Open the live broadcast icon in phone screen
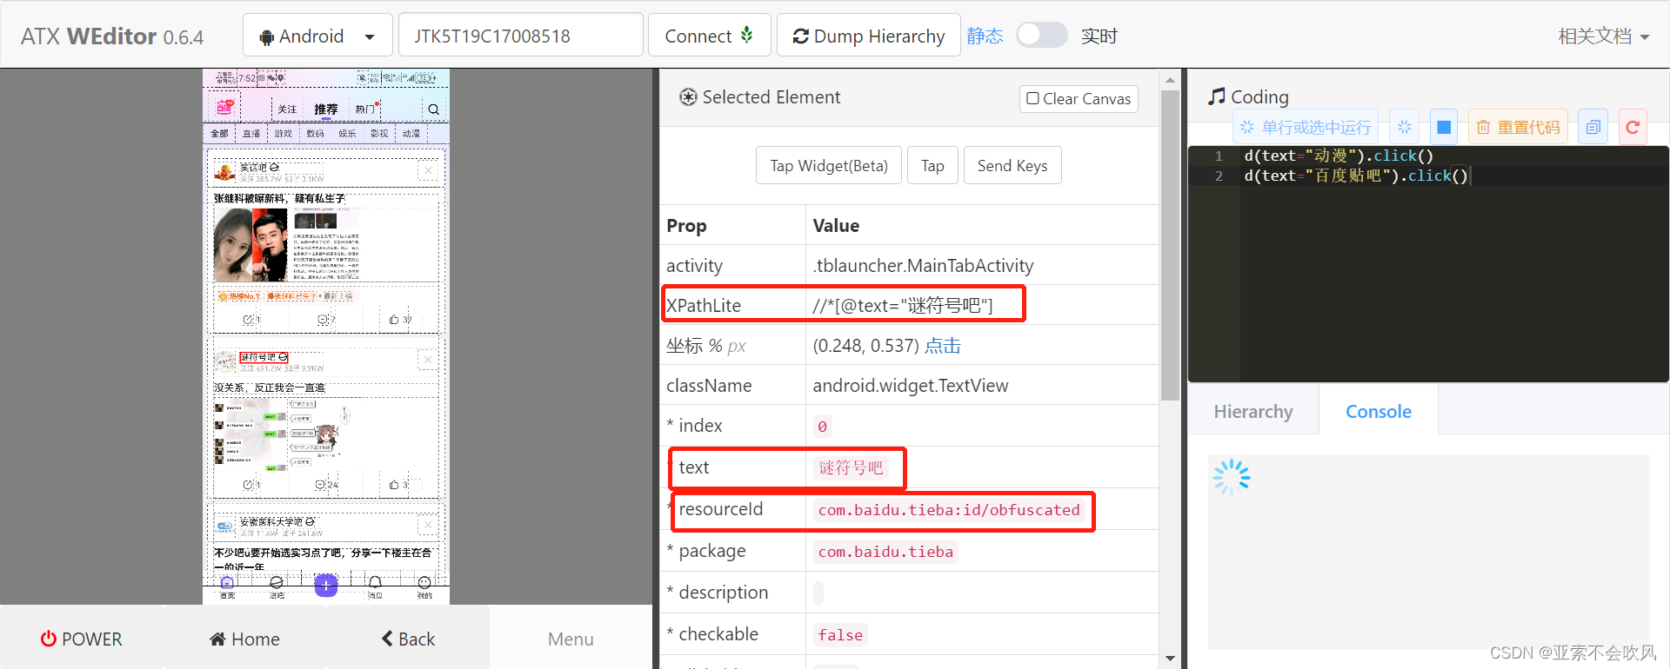Image resolution: width=1670 pixels, height=669 pixels. click(225, 108)
